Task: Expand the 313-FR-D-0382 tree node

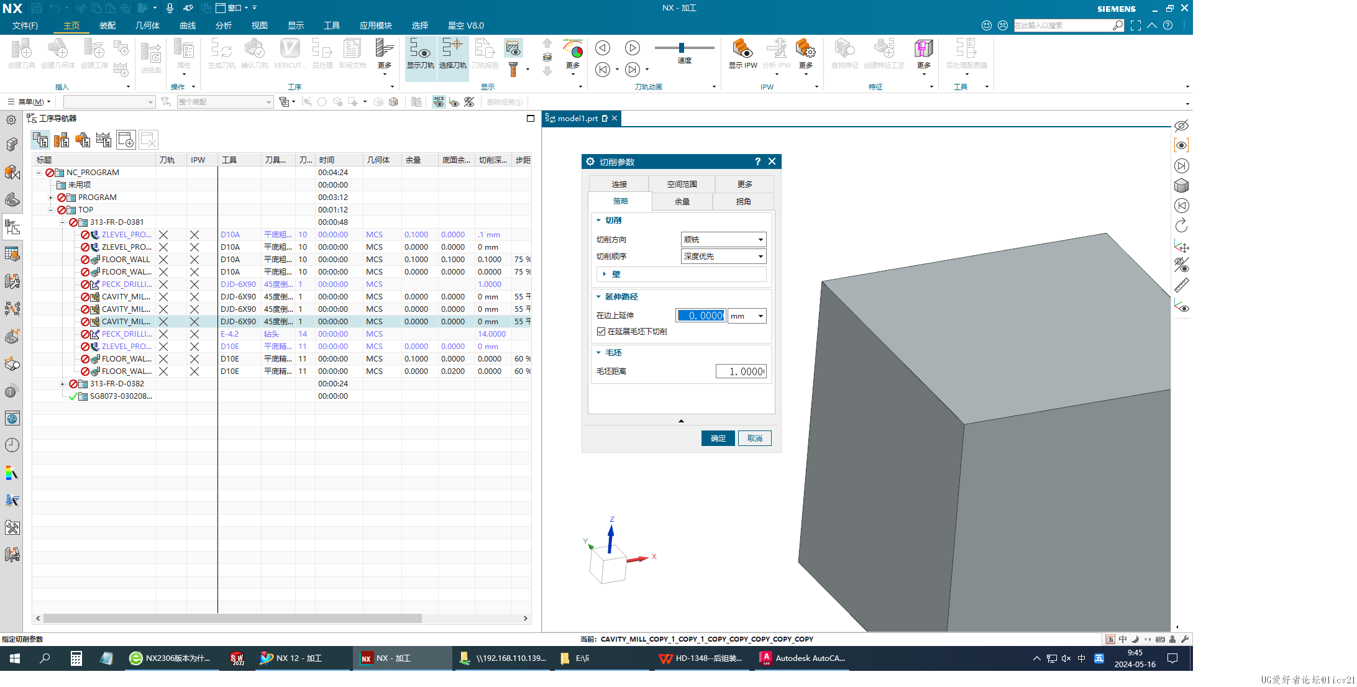Action: [x=63, y=384]
